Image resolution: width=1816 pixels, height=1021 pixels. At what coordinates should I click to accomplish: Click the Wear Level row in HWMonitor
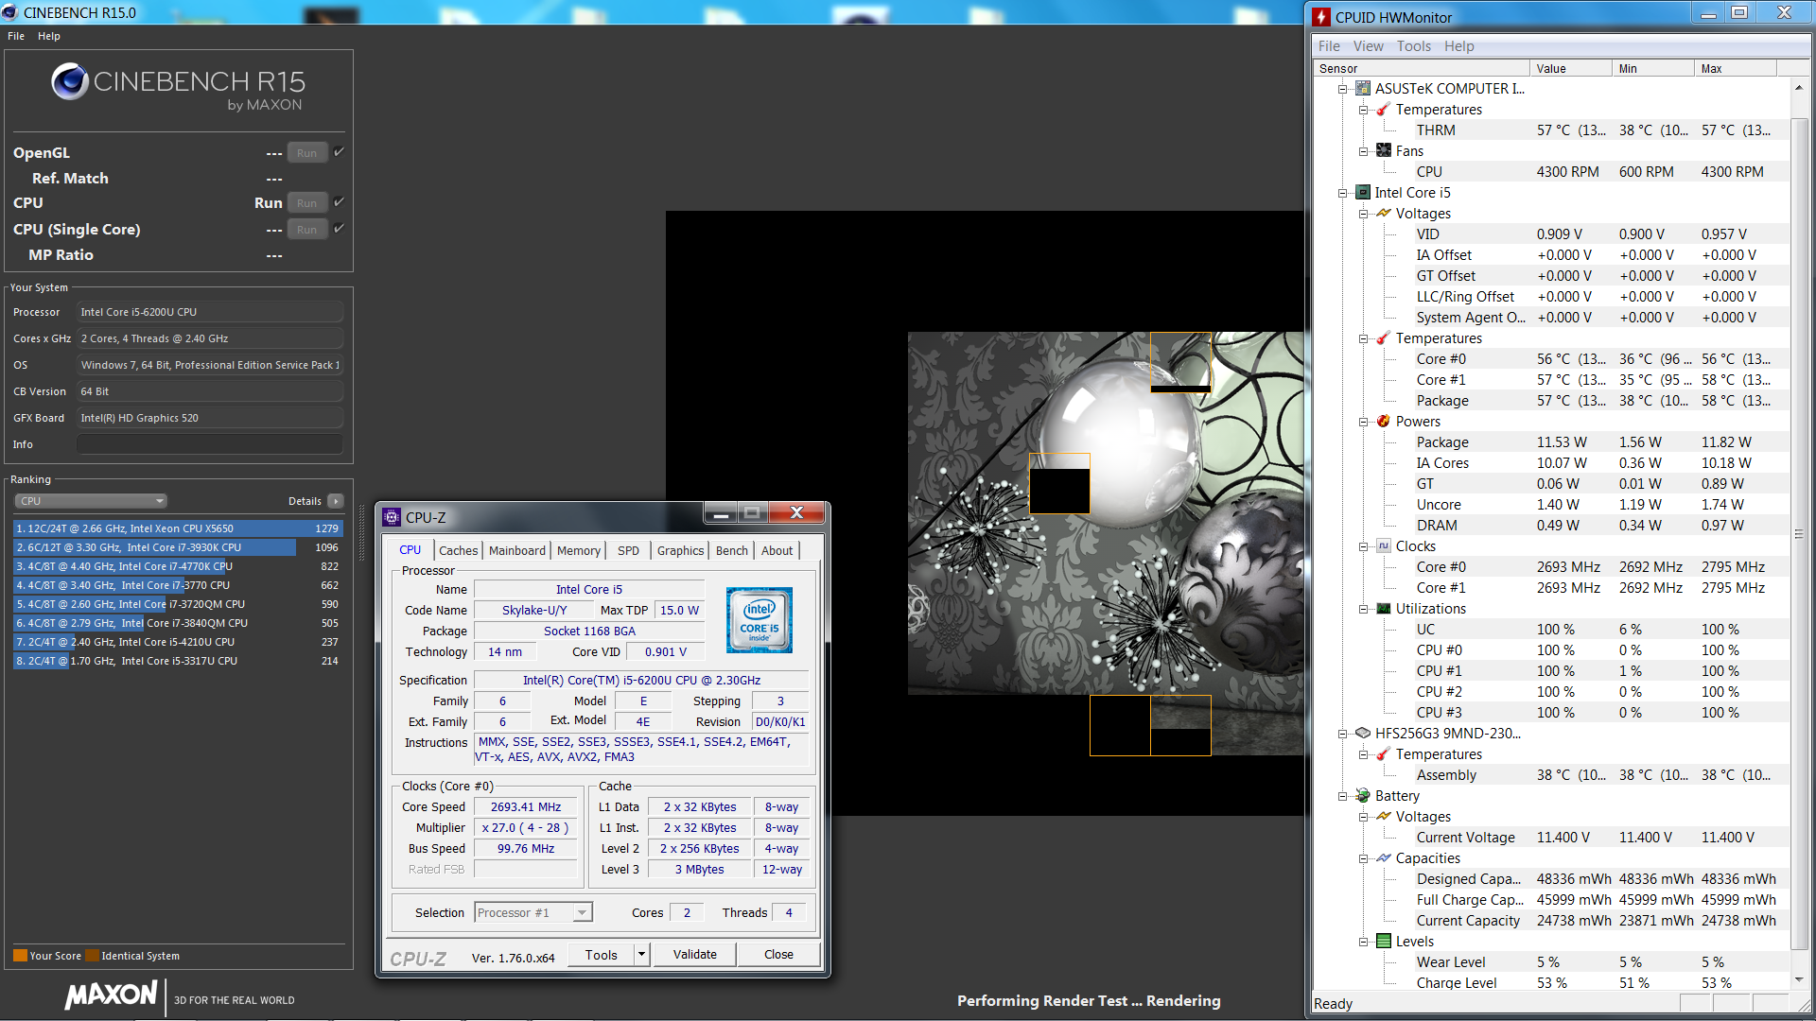[1551, 961]
